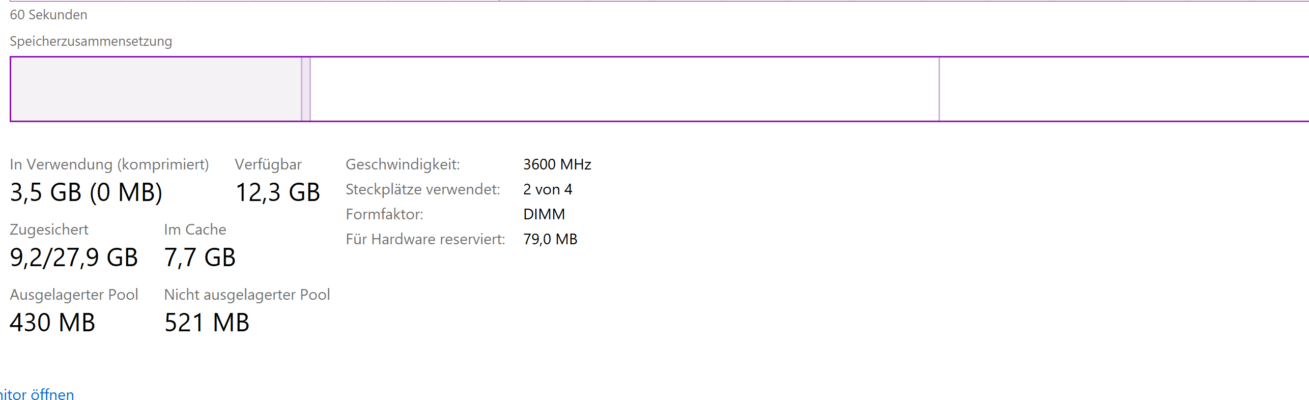This screenshot has width=1309, height=400.
Task: Click the Steckplätze verwendet label
Action: (422, 189)
